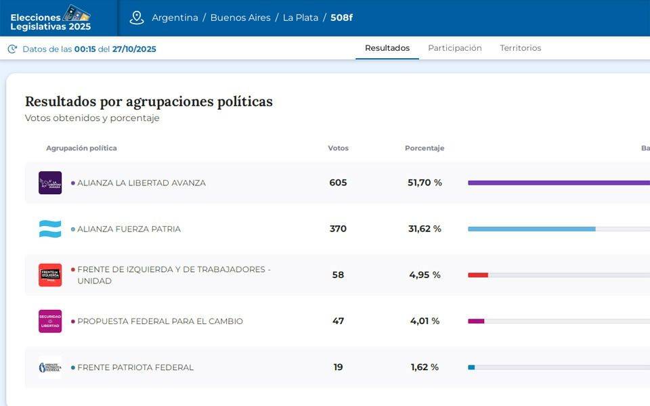Go to the Territorios tab

[521, 48]
